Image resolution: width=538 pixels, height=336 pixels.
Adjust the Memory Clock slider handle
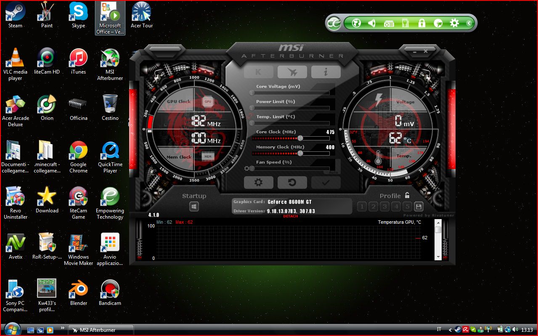pos(300,153)
